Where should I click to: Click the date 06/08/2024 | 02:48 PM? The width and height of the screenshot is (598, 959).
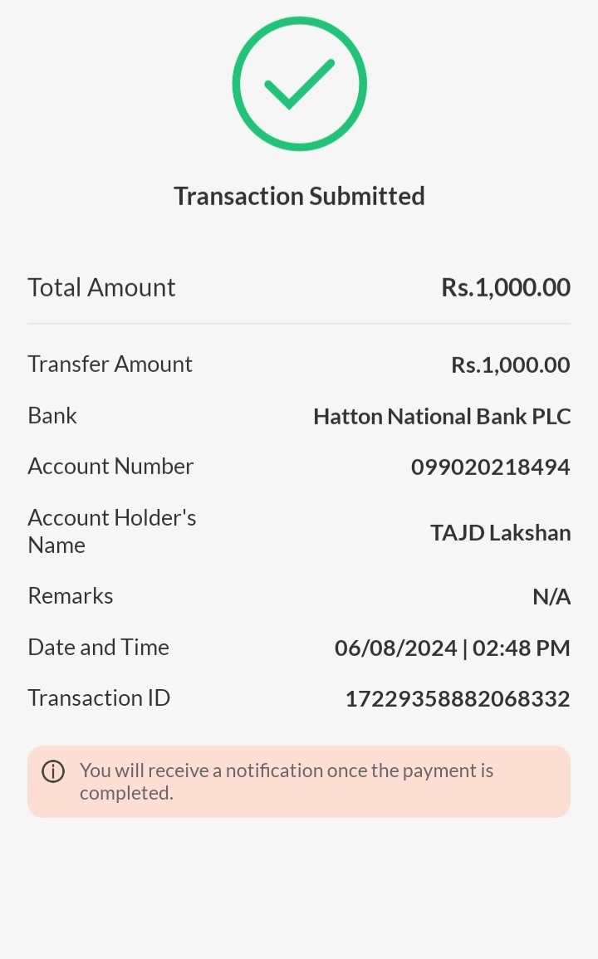[x=452, y=648]
